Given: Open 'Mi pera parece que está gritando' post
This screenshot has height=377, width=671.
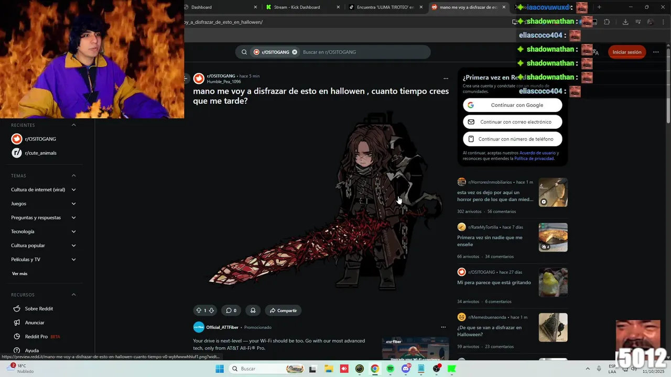Looking at the screenshot, I should coord(494,282).
